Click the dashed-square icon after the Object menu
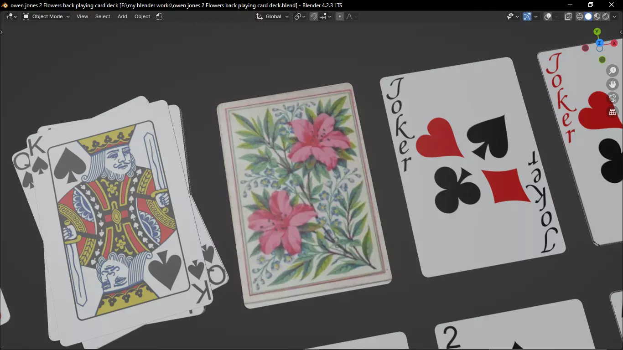The width and height of the screenshot is (623, 350). click(159, 16)
